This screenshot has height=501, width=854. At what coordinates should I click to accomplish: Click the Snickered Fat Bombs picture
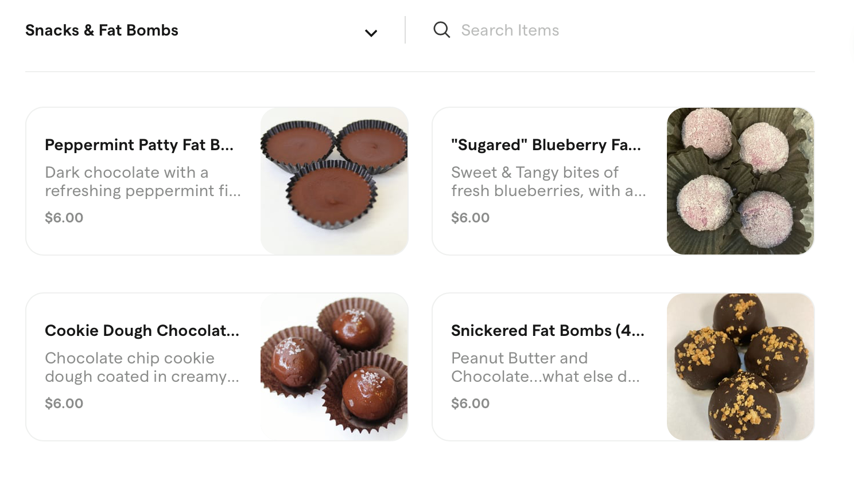click(x=740, y=367)
